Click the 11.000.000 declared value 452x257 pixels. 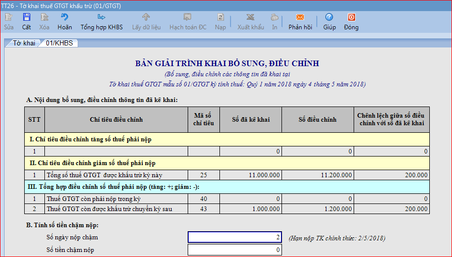pyautogui.click(x=251, y=175)
